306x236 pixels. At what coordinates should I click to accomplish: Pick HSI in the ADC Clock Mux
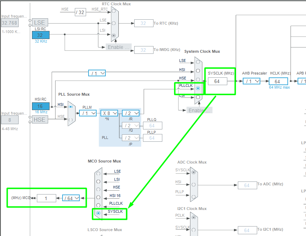[193, 185]
